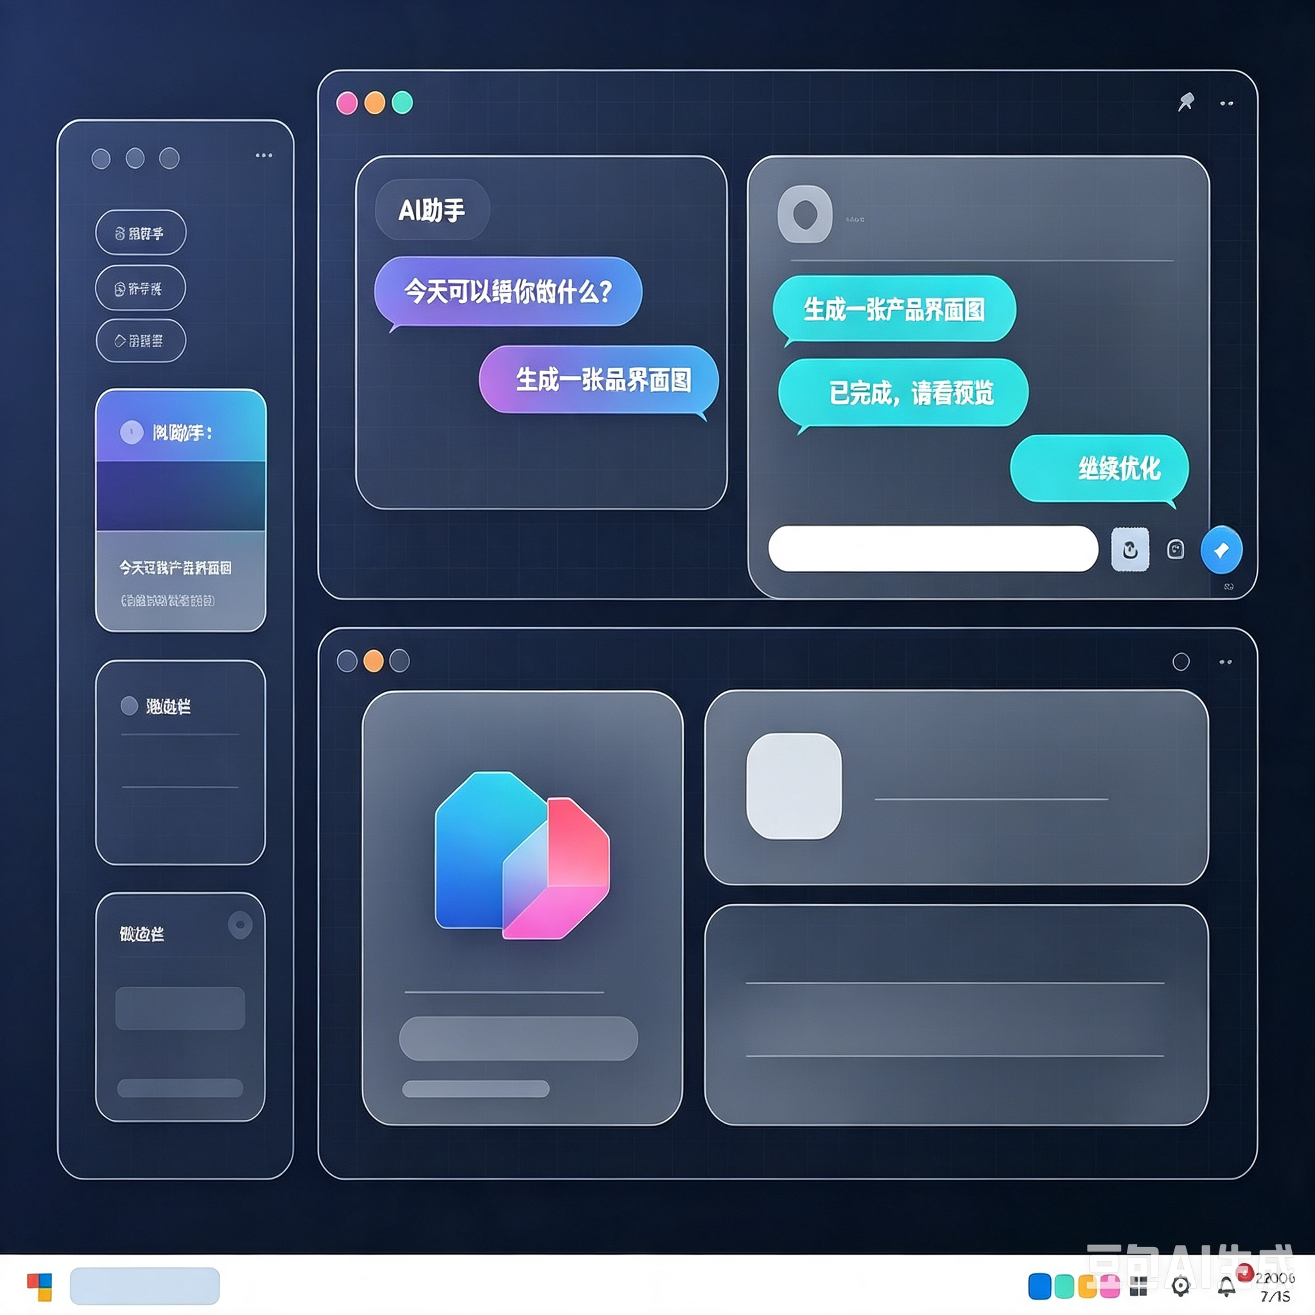Select the round bullet in the sidebar's middle card

pyautogui.click(x=129, y=706)
